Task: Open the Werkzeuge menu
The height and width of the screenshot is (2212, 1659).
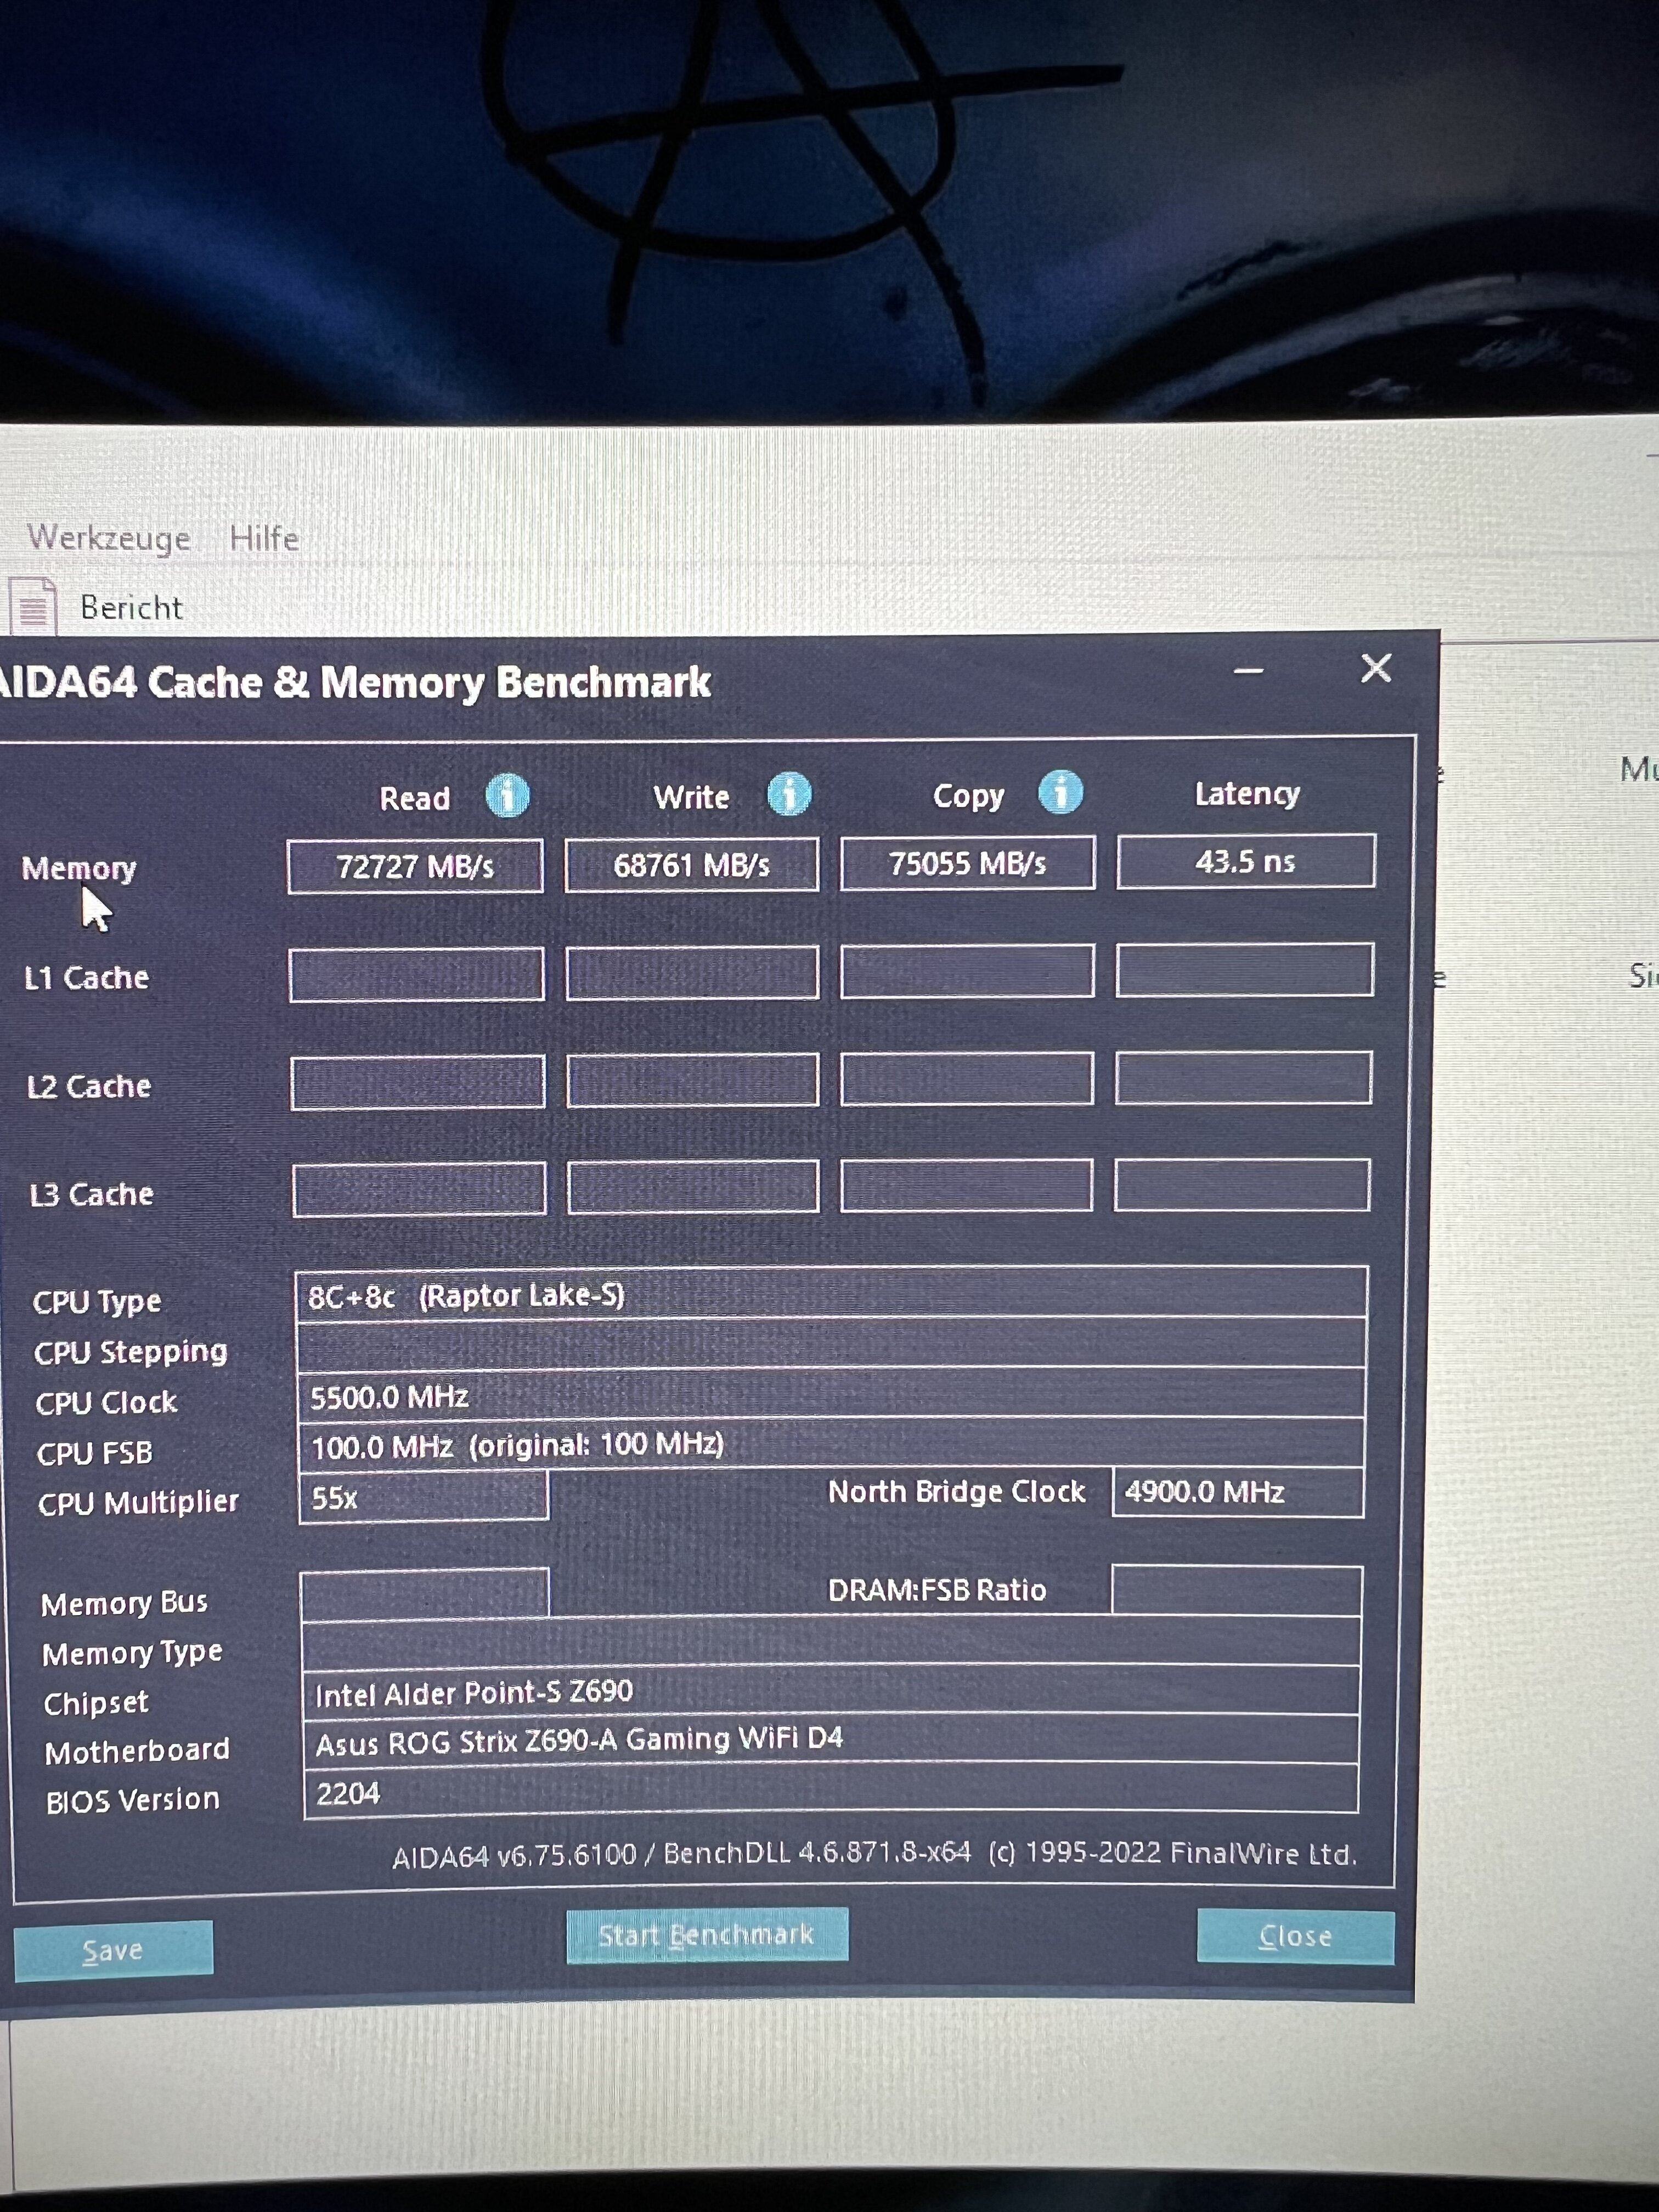Action: (x=108, y=538)
